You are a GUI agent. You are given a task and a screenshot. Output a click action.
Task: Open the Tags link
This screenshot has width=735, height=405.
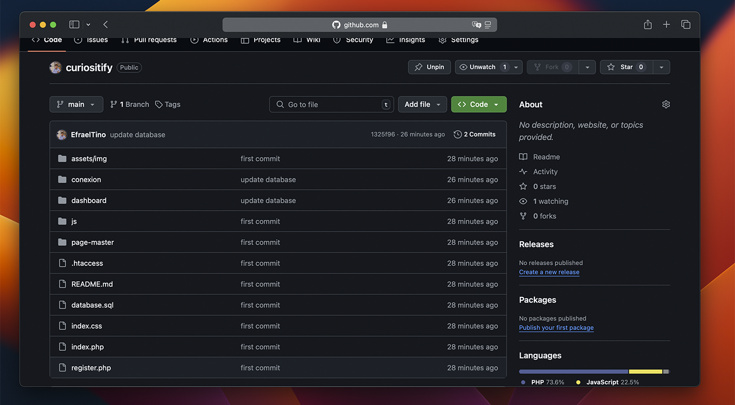168,104
